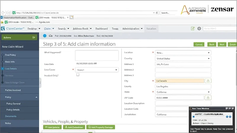Click the new tab icon in browser
The width and height of the screenshot is (237, 133).
72,17
